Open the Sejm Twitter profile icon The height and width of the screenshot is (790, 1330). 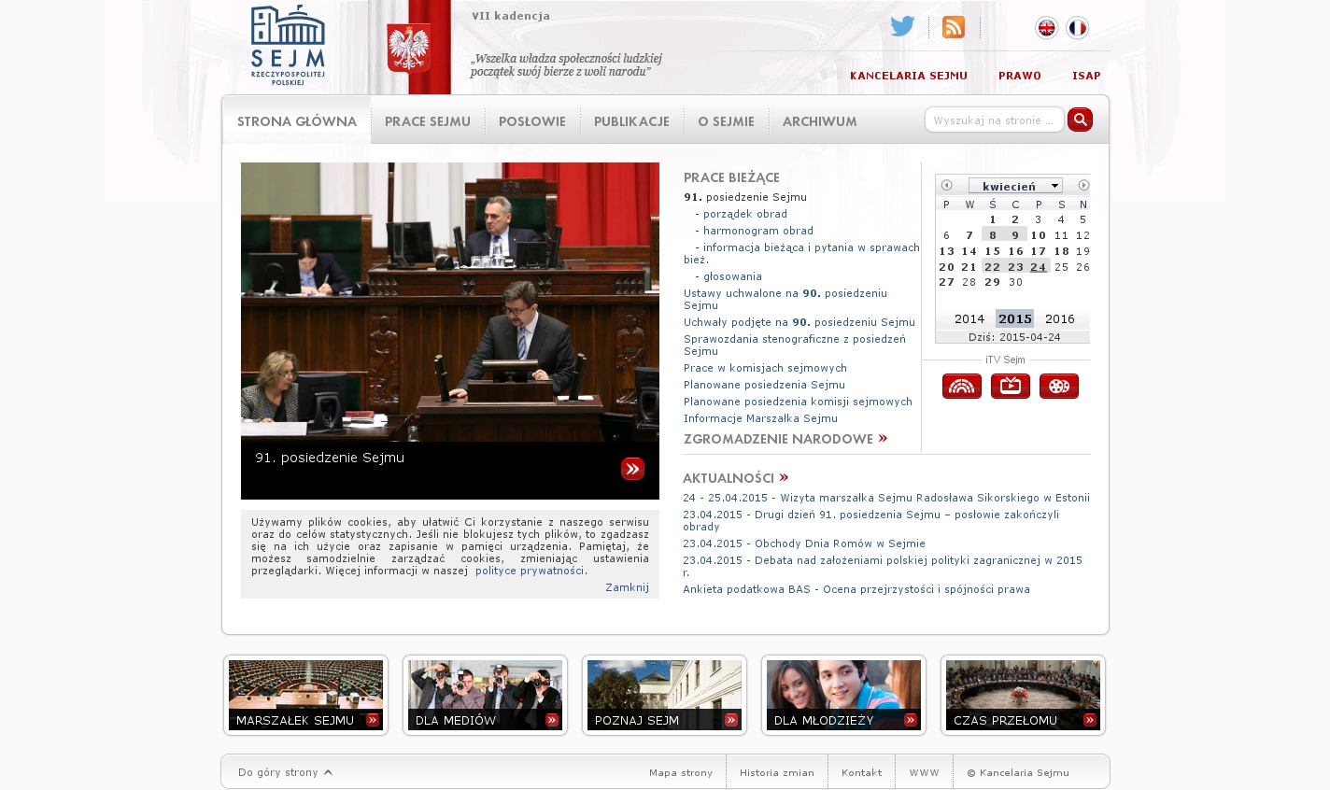coord(901,27)
